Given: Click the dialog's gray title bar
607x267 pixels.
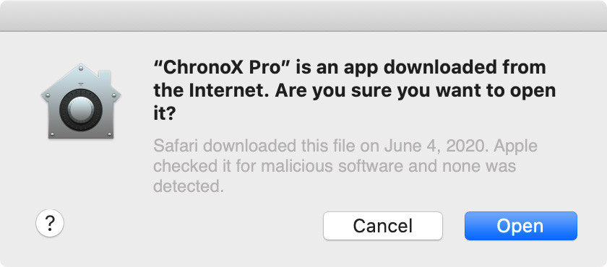Looking at the screenshot, I should (303, 15).
